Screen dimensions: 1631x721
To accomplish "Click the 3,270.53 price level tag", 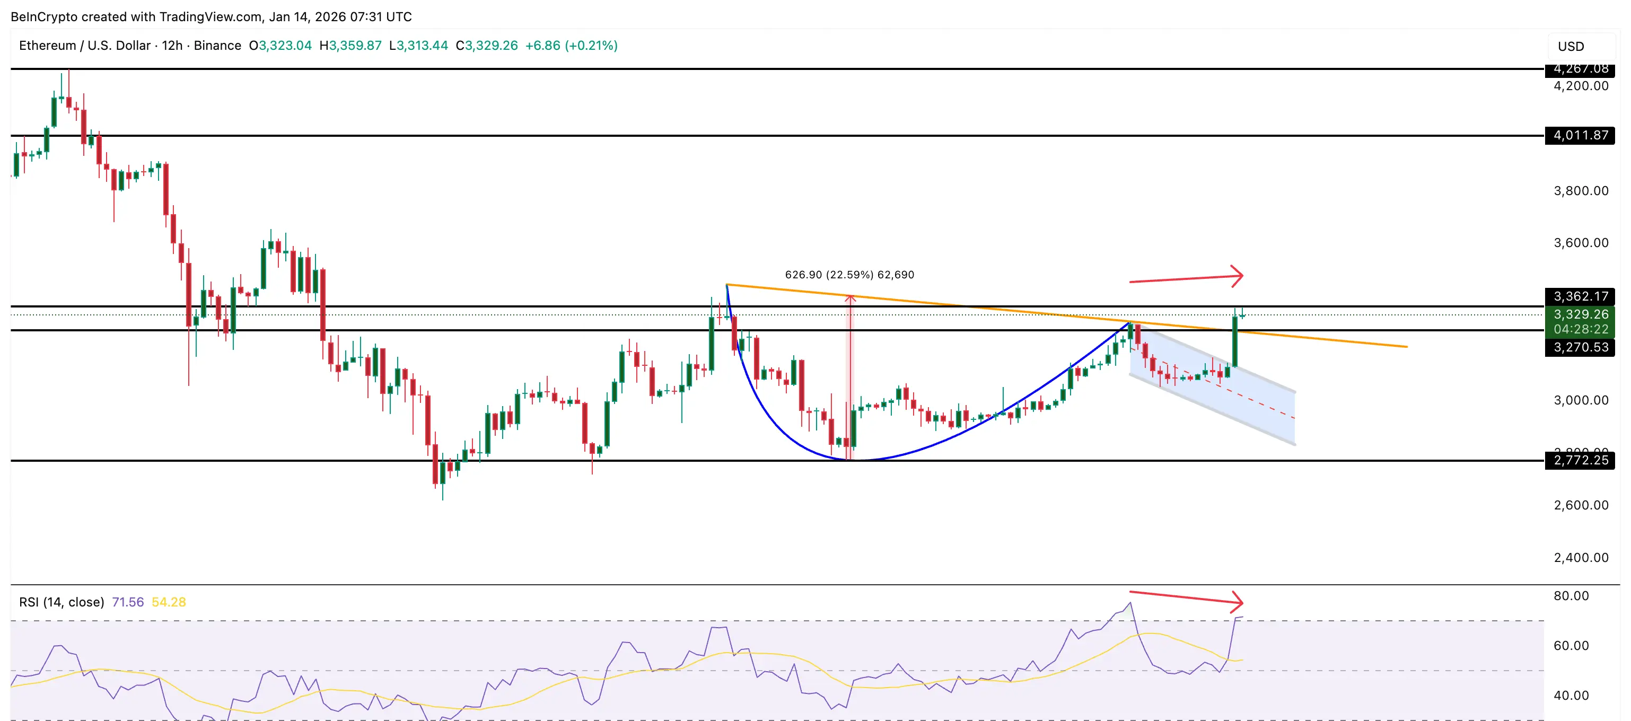I will 1581,346.
